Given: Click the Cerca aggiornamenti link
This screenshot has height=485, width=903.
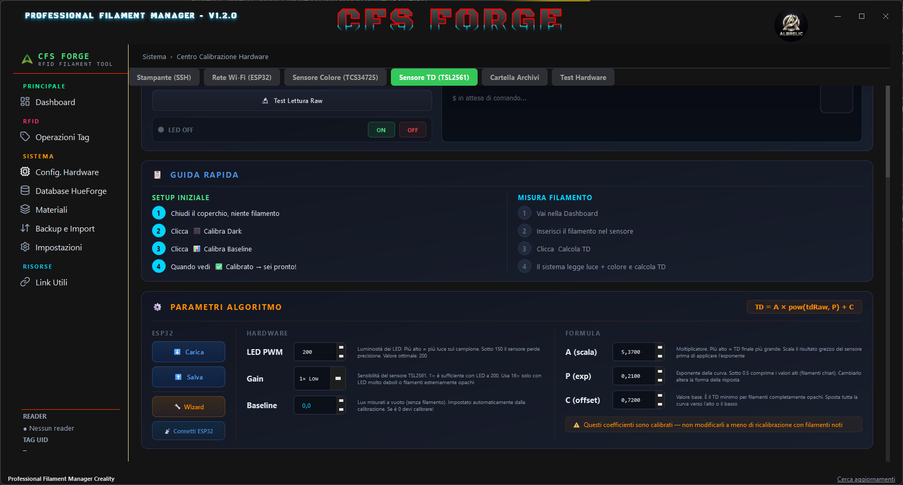Looking at the screenshot, I should [866, 479].
